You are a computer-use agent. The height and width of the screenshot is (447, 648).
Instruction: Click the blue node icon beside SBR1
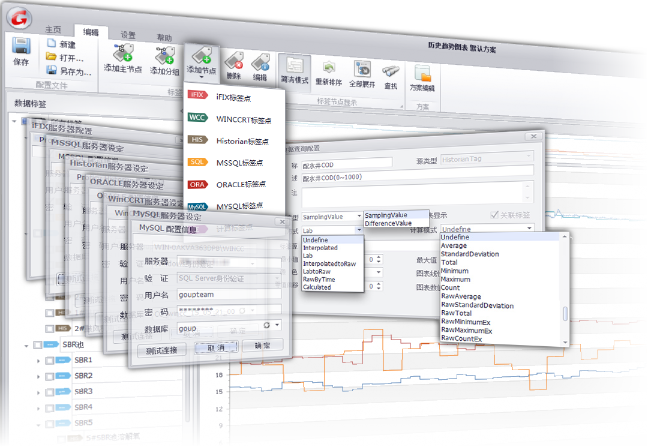point(63,360)
